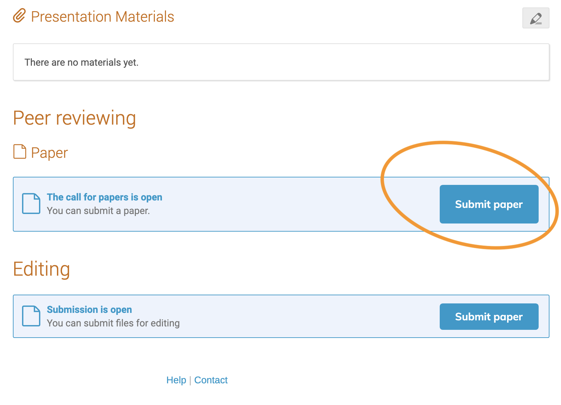Click the paperclip icon beside Presentation Materials
The image size is (561, 405).
[19, 16]
